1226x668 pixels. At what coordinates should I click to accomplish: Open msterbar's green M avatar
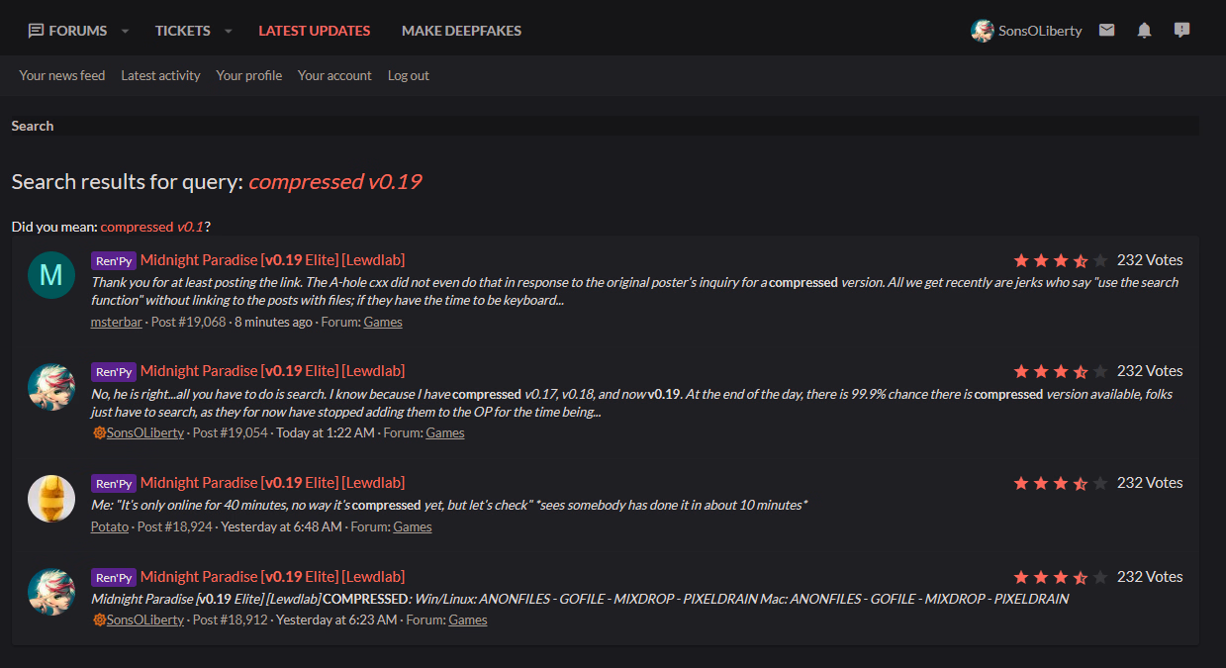tap(51, 275)
